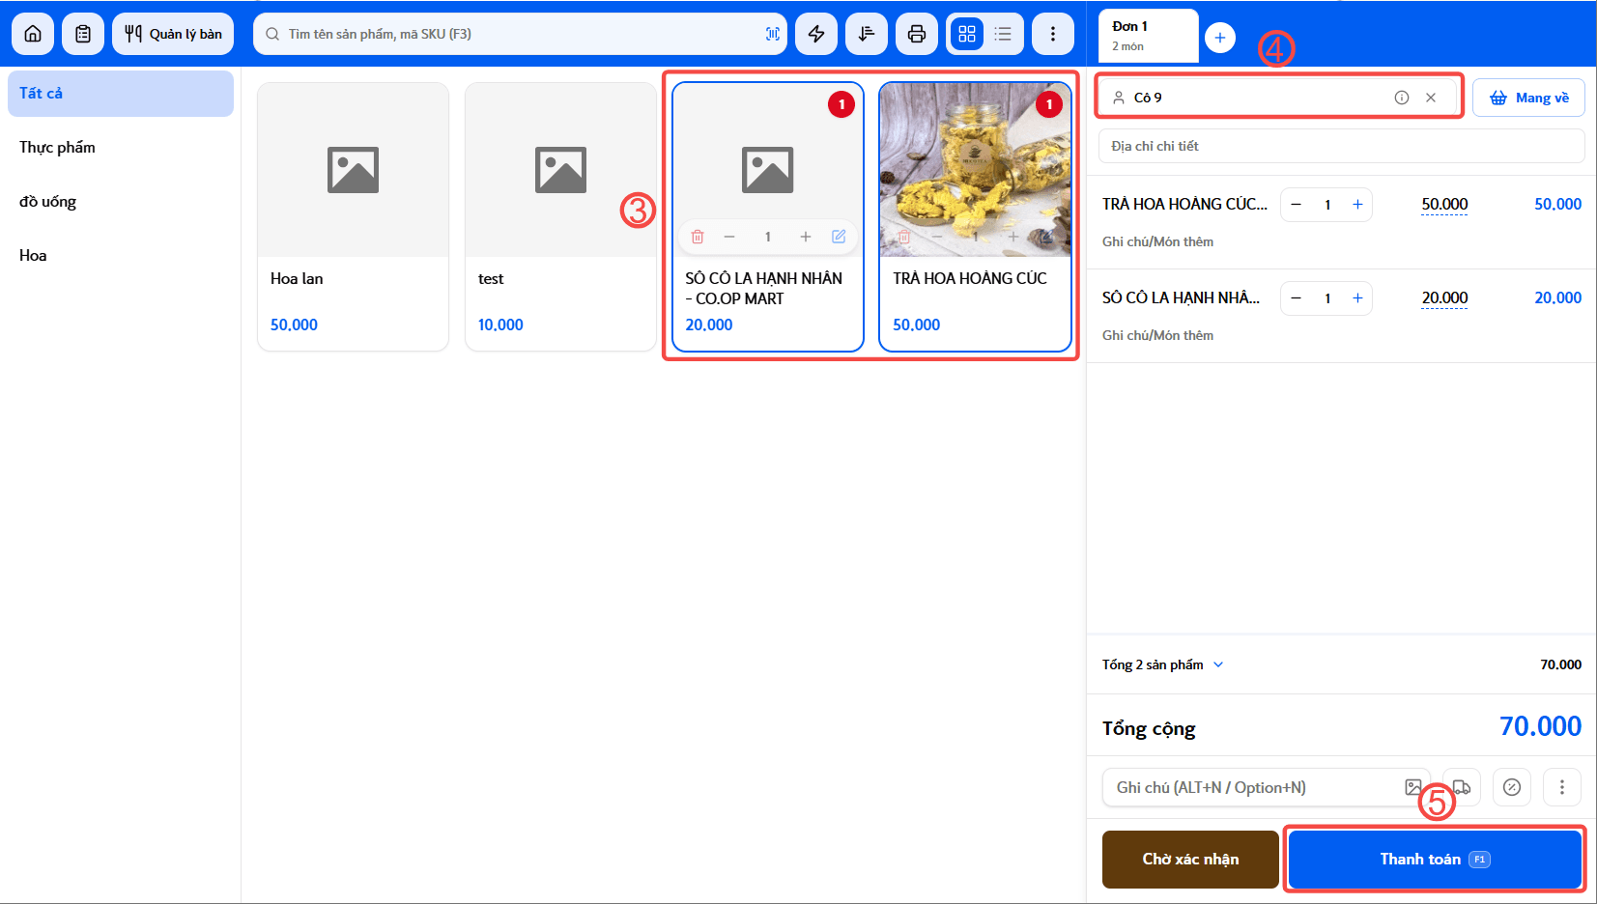Click the Địa chỉ chi tiết address field
1597x904 pixels.
click(1341, 146)
